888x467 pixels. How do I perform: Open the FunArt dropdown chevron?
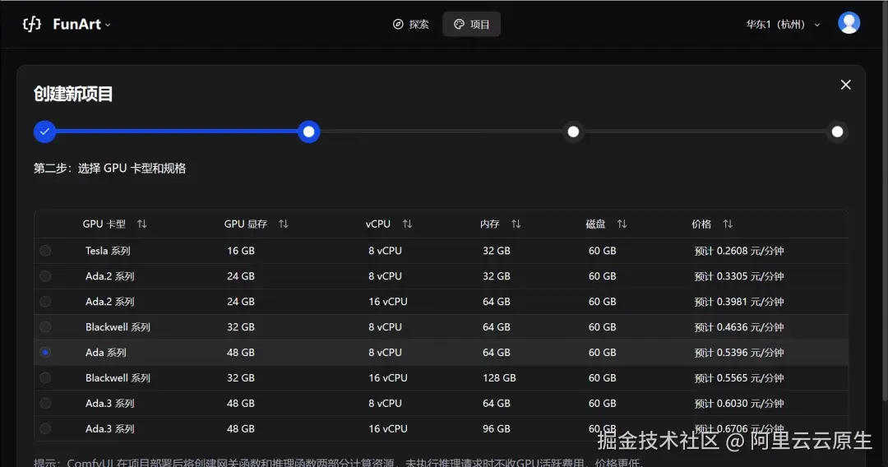pyautogui.click(x=108, y=25)
